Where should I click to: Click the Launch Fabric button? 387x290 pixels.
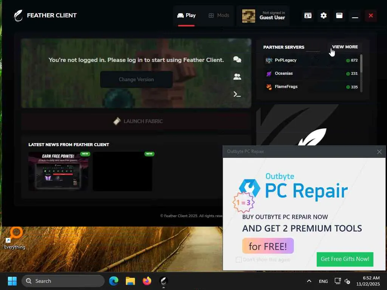pyautogui.click(x=136, y=121)
